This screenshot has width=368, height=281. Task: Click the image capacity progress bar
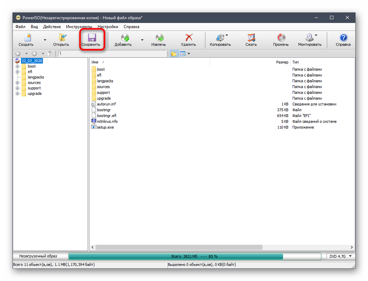coord(194,256)
